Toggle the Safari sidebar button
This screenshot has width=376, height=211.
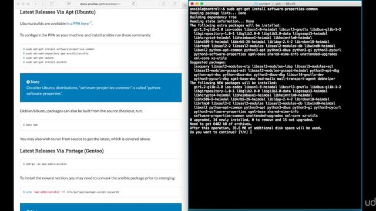52,4
